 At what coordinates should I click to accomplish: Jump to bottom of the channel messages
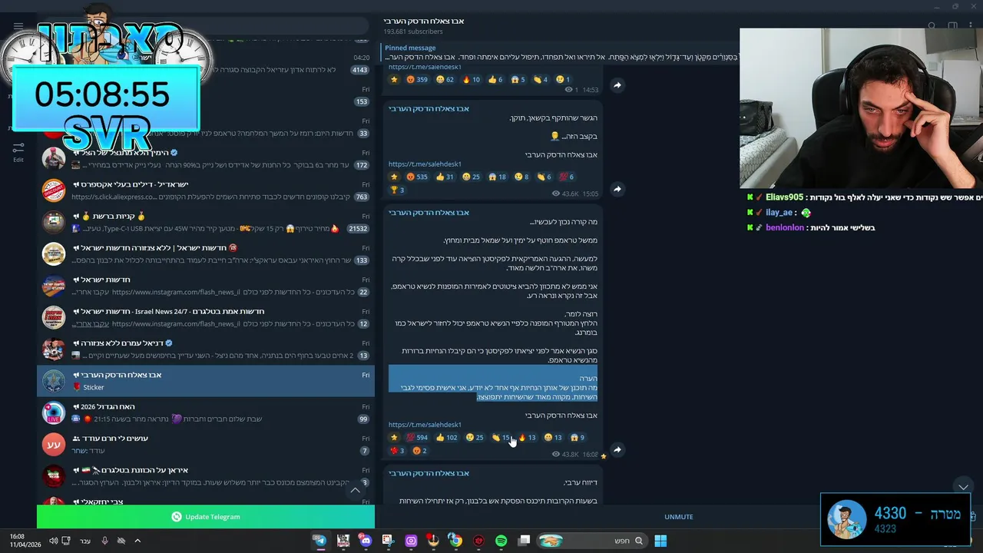(963, 487)
